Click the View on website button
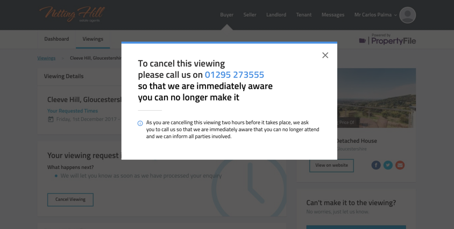 click(x=331, y=165)
